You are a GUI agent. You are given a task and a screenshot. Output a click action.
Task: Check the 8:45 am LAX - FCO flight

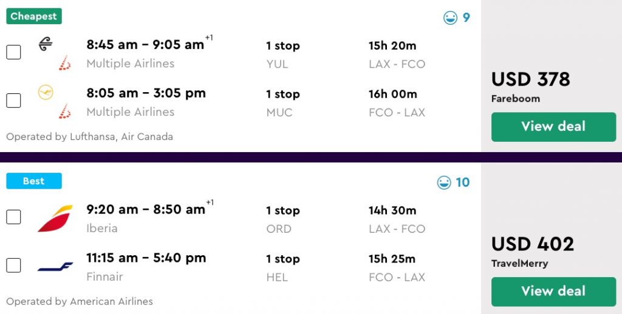pos(13,52)
